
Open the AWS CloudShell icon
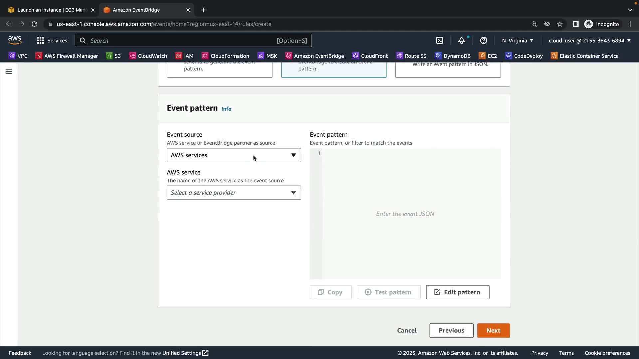coord(439,41)
